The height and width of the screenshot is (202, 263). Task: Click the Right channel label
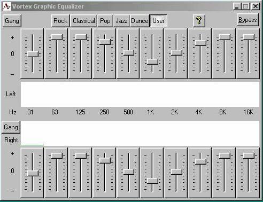pyautogui.click(x=11, y=140)
